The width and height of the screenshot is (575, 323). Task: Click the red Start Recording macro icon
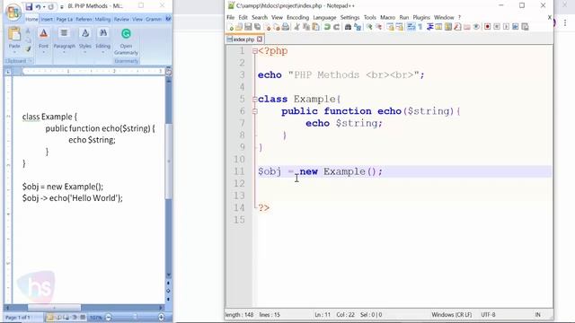(x=487, y=27)
